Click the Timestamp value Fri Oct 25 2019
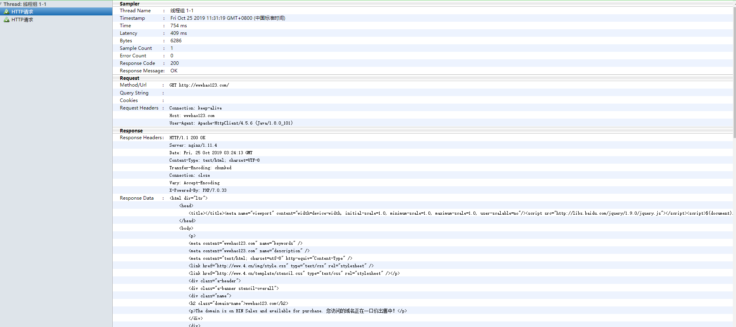Viewport: 736px width, 327px height. 228,18
